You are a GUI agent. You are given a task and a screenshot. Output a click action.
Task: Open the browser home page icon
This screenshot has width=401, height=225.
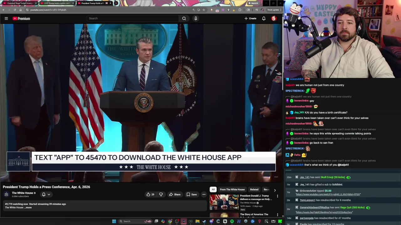20,10
